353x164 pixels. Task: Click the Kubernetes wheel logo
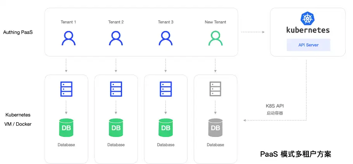click(308, 19)
